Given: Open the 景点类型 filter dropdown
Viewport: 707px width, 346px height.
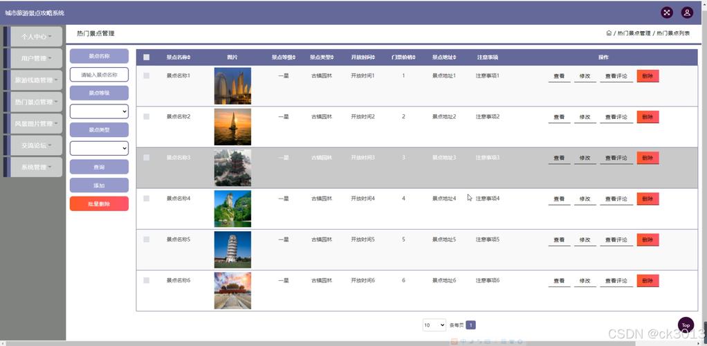Looking at the screenshot, I should point(99,148).
